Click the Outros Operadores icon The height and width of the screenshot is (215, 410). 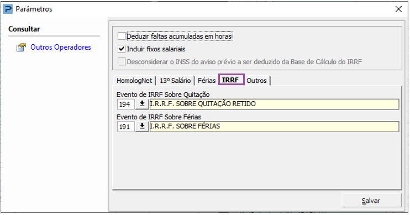click(x=21, y=48)
